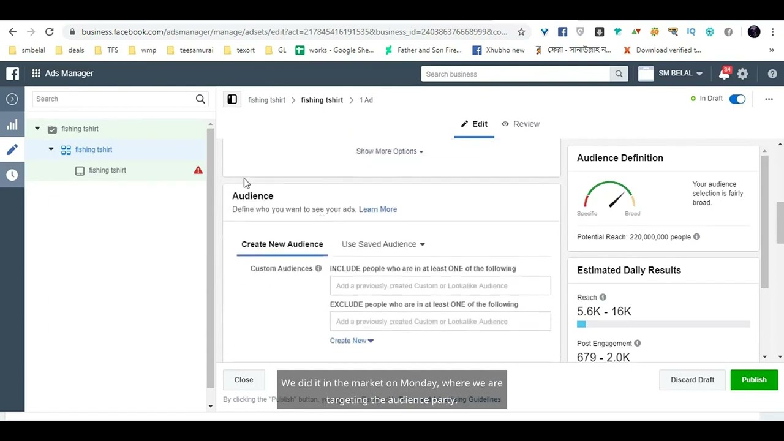Open SM BELAL account dropdown
Image resolution: width=784 pixels, height=441 pixels.
pyautogui.click(x=680, y=73)
